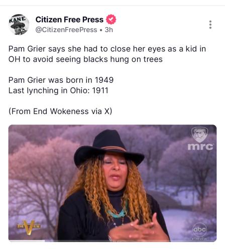The height and width of the screenshot is (251, 225).
Task: Click the abc network logo
Action: [199, 229]
